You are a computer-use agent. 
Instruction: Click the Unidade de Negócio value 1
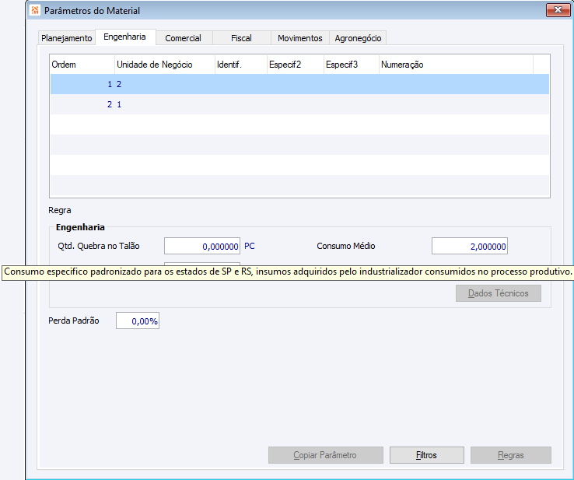click(119, 104)
